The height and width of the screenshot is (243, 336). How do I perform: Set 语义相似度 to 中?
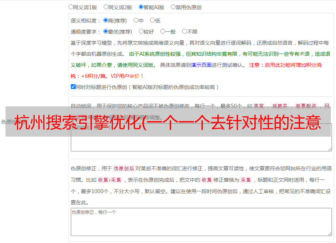tap(136, 20)
